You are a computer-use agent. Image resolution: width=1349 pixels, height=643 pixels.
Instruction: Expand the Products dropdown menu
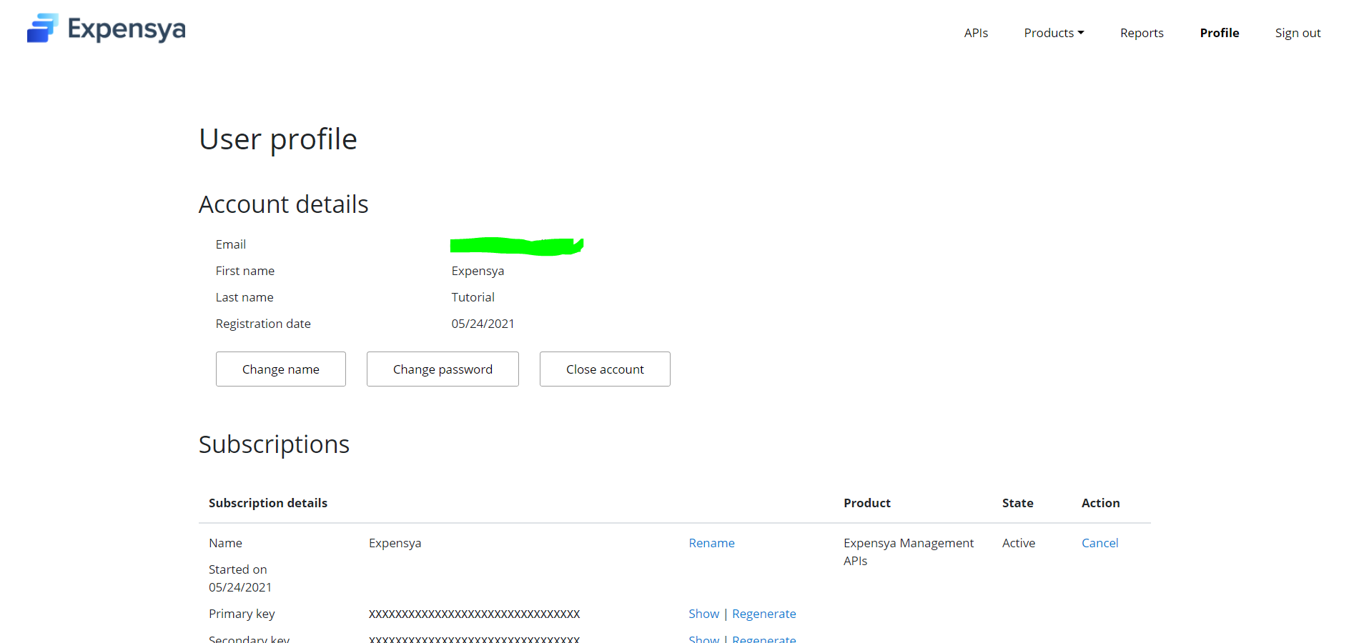[1054, 33]
